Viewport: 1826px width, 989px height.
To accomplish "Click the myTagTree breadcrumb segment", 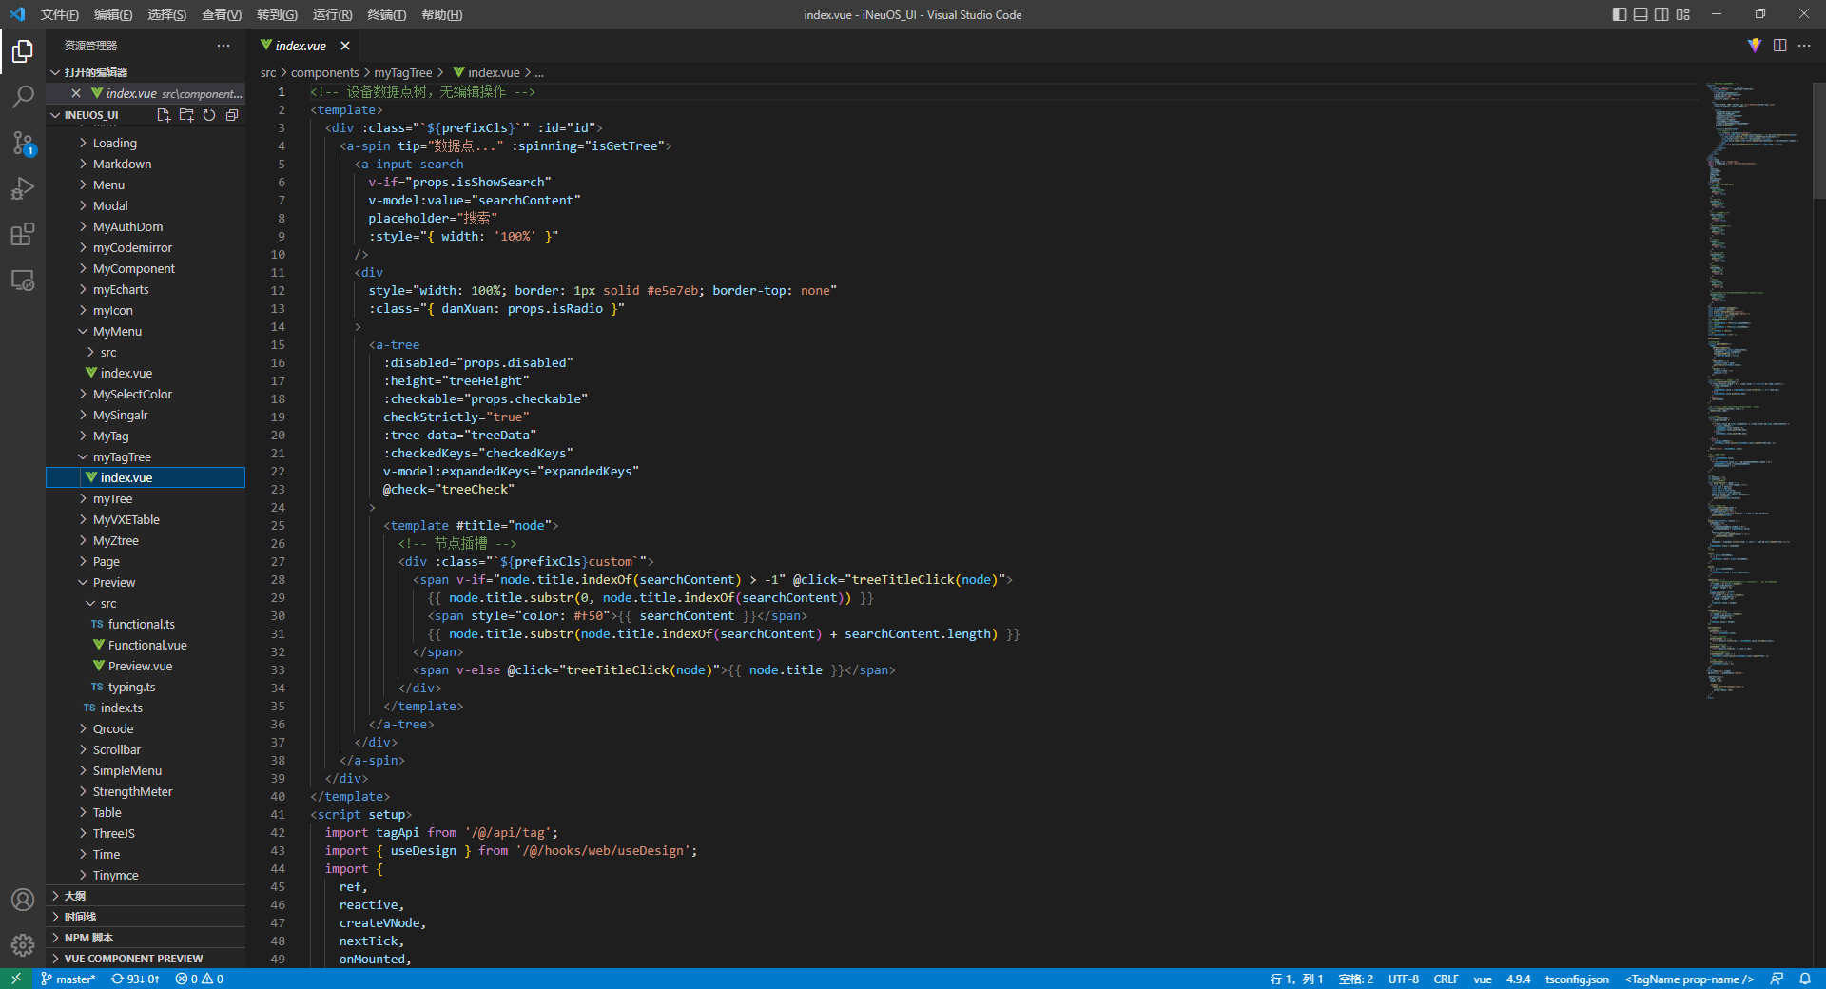I will [x=402, y=73].
